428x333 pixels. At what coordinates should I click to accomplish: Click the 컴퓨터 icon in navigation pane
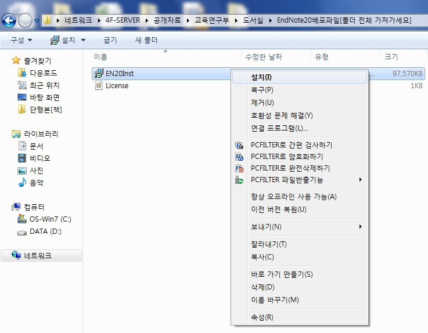point(16,207)
